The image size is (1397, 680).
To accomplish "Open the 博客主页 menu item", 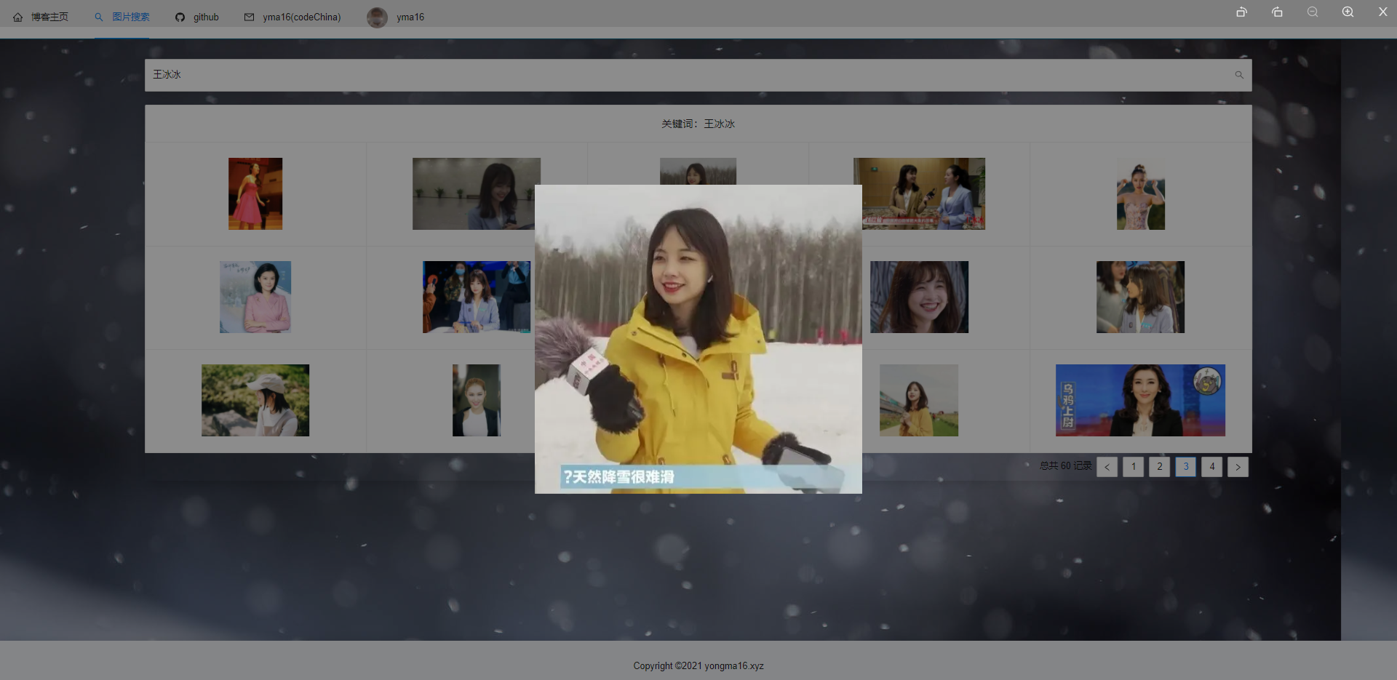I will pyautogui.click(x=49, y=17).
